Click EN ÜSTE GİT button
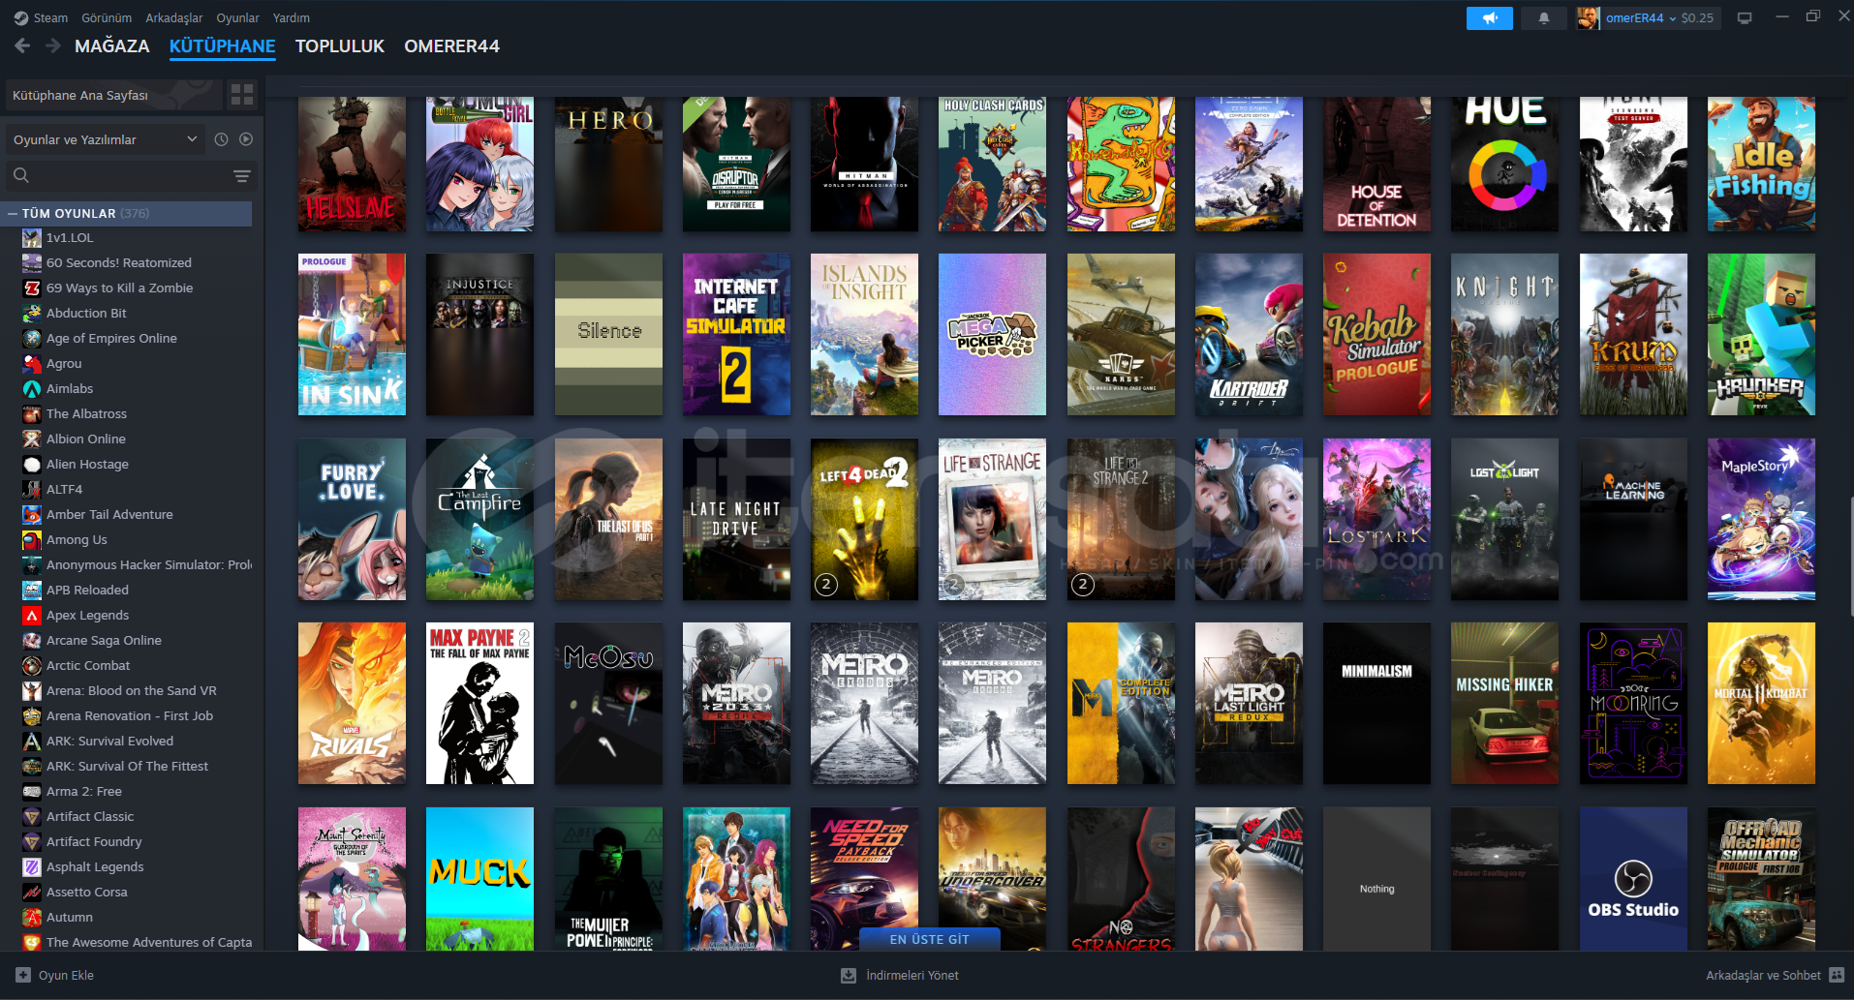The width and height of the screenshot is (1854, 1000). point(930,939)
